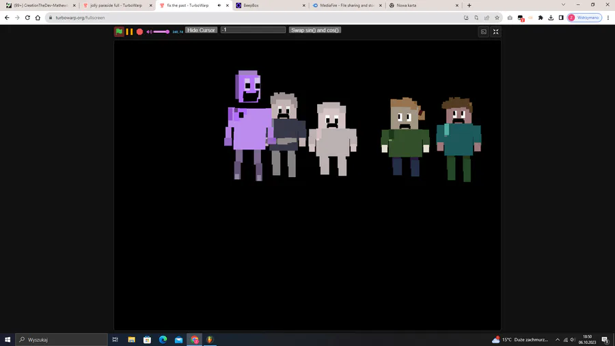615x346 pixels.
Task: Open weather widget showing 15°C
Action: pos(521,340)
